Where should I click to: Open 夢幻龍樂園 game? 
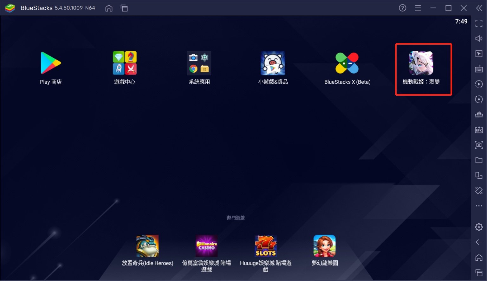coord(325,246)
